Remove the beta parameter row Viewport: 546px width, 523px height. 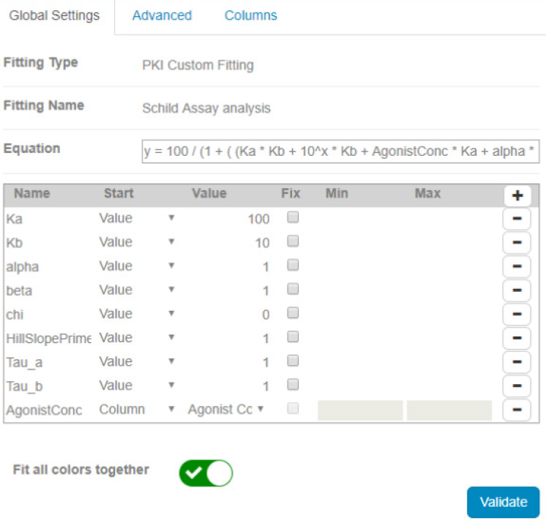click(x=517, y=290)
